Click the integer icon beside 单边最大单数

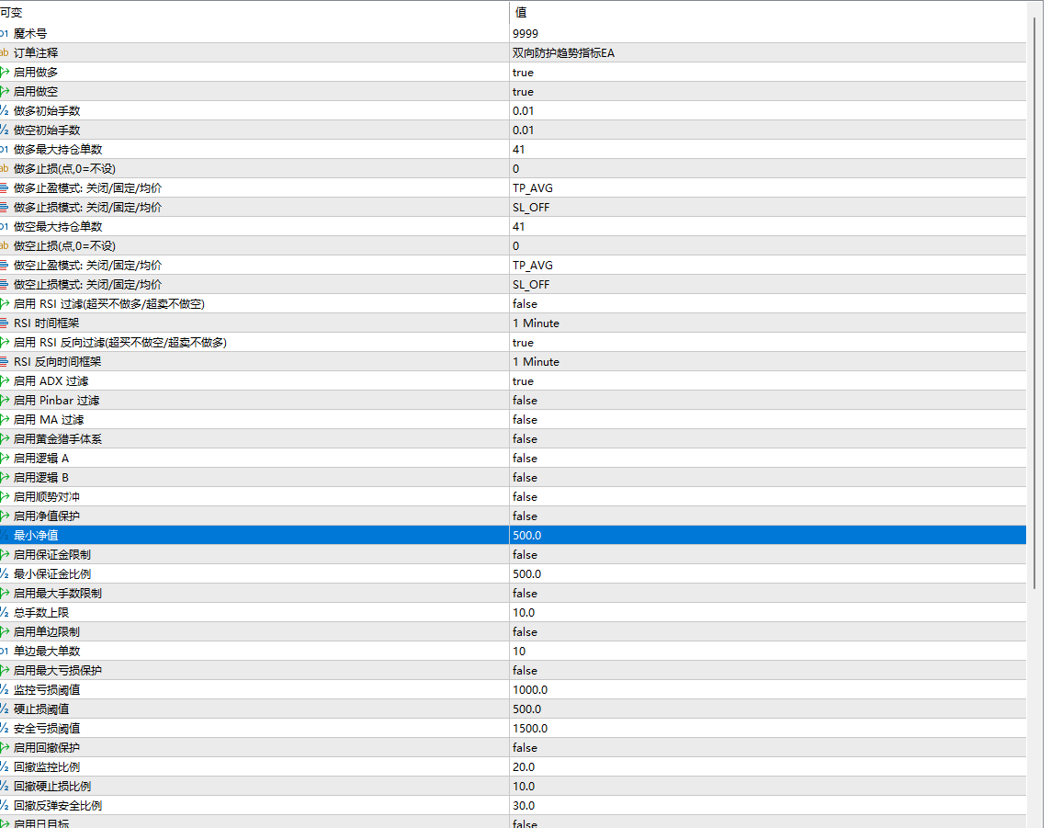point(4,652)
